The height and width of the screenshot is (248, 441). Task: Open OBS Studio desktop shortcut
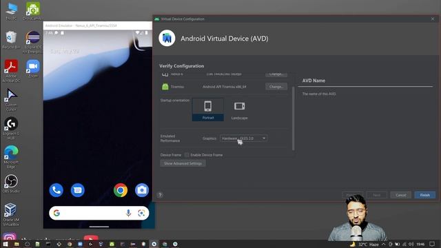11,184
